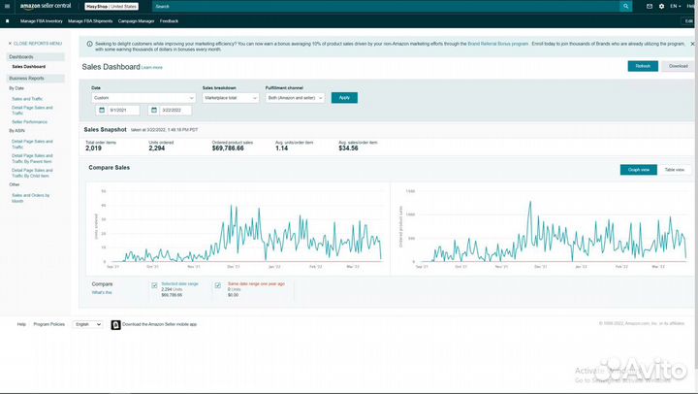Uncheck the Selected date range checkbox

point(155,285)
